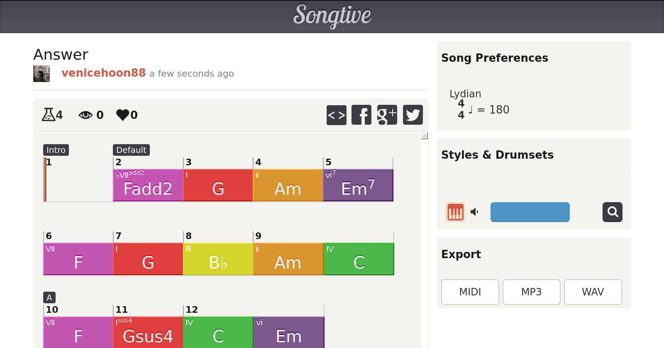Search styles with the magnifier icon
This screenshot has height=348, width=664.
point(612,212)
